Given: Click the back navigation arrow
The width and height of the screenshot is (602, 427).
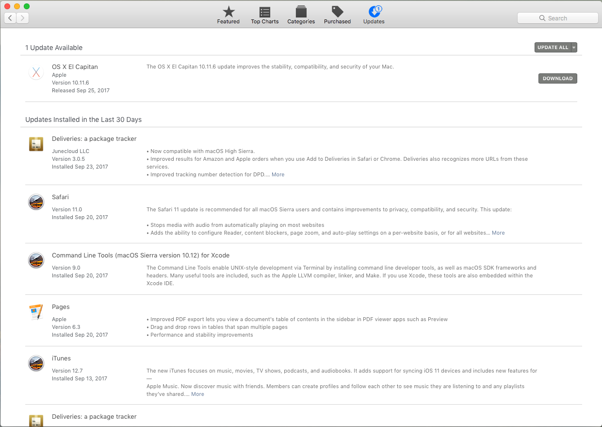Looking at the screenshot, I should pyautogui.click(x=10, y=18).
